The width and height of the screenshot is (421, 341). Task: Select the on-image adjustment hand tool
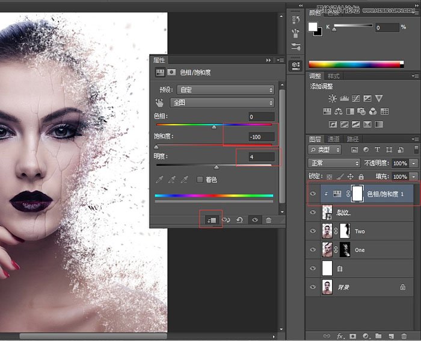160,102
